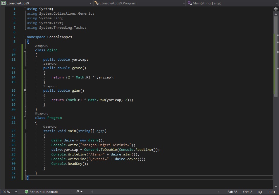The width and height of the screenshot is (279, 195).
Task: Click the horizontal scroll right arrow
Action: pos(218,192)
